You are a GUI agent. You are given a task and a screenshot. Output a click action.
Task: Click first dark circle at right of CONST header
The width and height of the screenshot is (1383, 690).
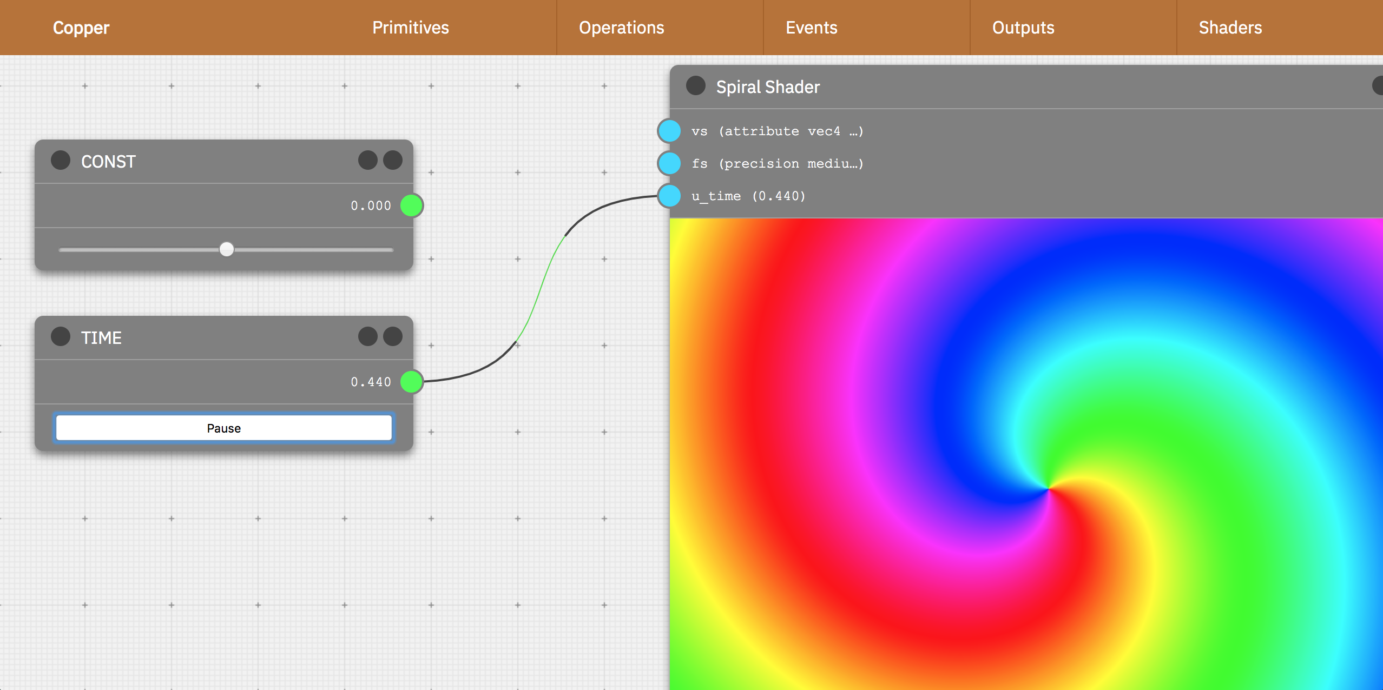coord(368,160)
